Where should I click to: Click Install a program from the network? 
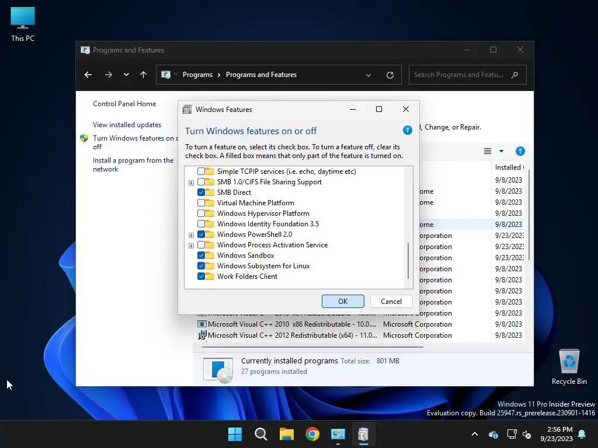pos(133,164)
